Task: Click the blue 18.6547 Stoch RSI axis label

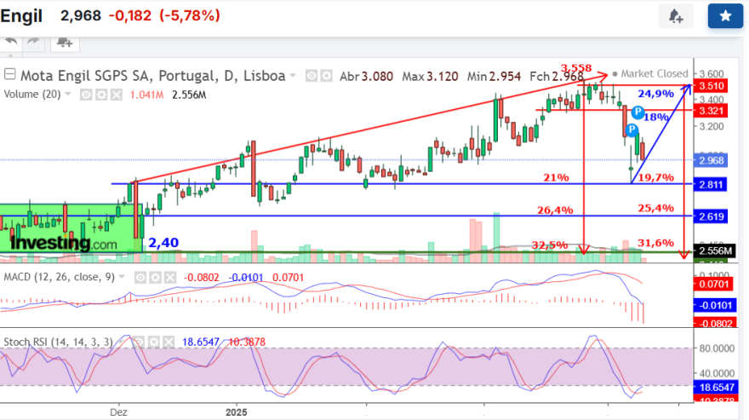Action: click(714, 387)
